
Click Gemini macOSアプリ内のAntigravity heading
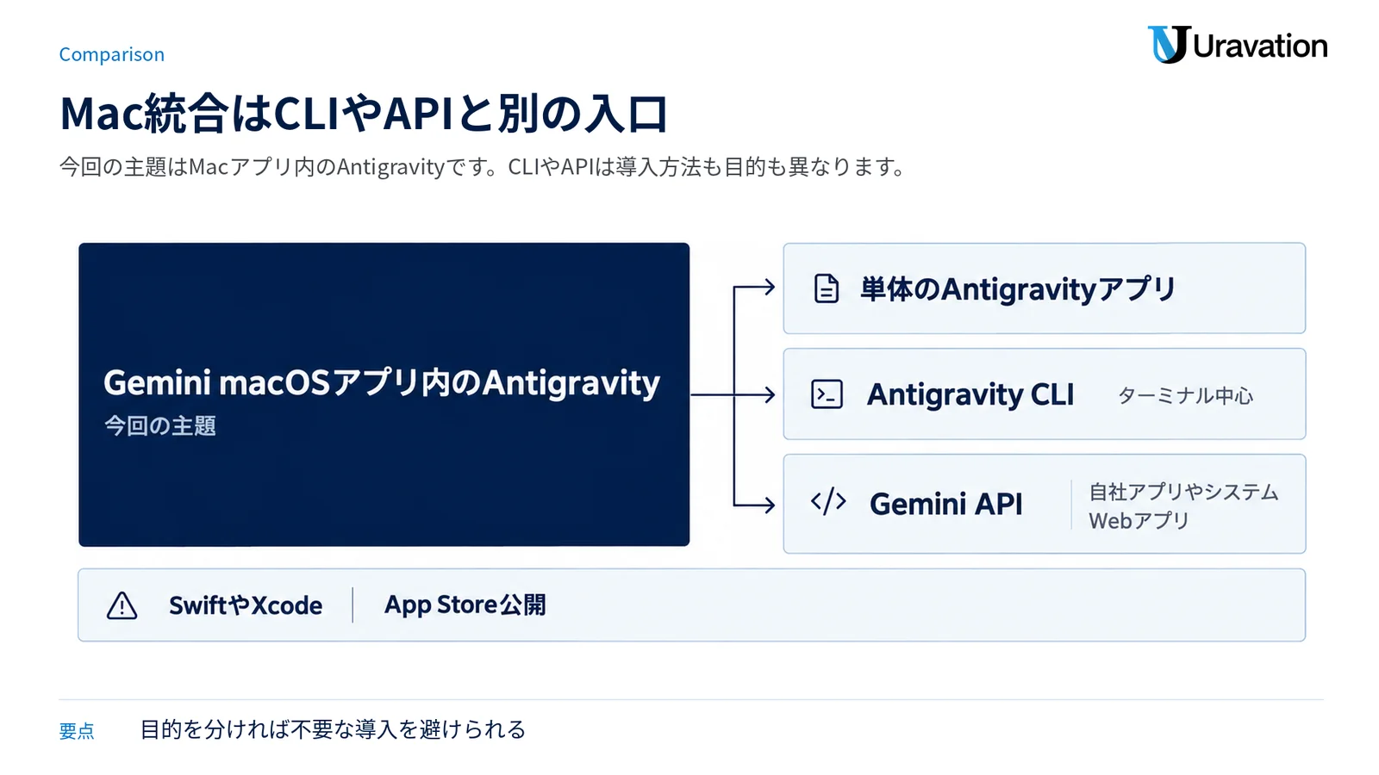pyautogui.click(x=382, y=382)
